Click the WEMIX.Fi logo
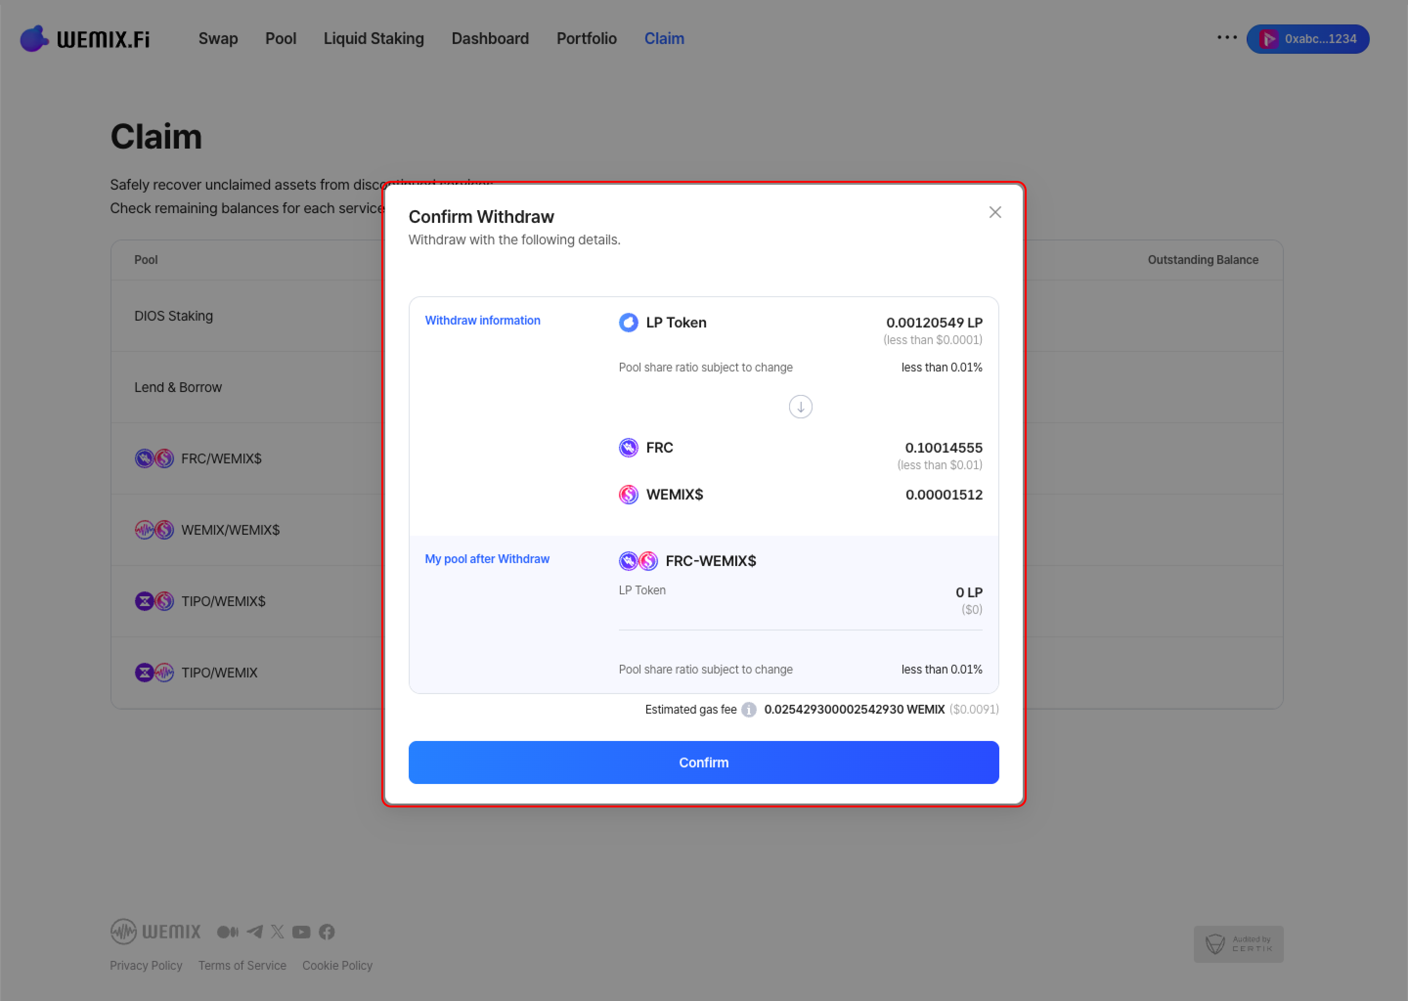Viewport: 1408px width, 1001px height. tap(85, 39)
